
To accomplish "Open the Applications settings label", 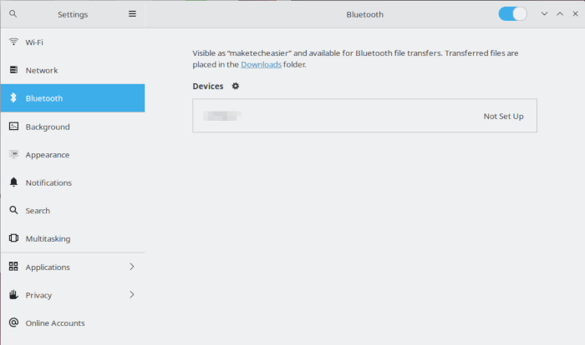I will 48,267.
